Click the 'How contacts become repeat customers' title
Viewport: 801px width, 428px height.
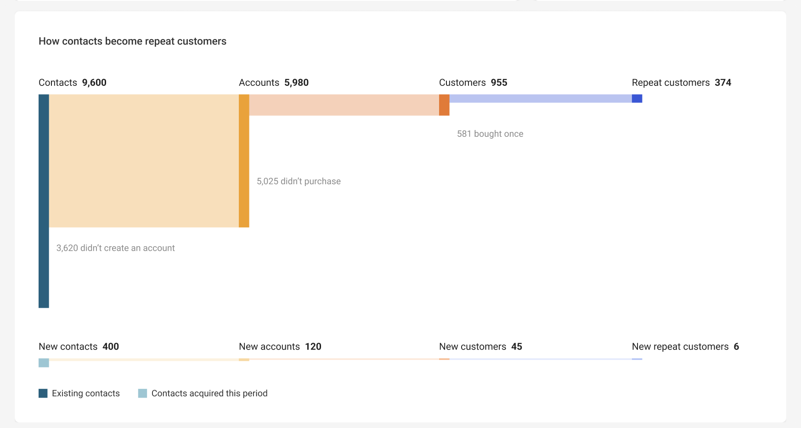click(132, 41)
